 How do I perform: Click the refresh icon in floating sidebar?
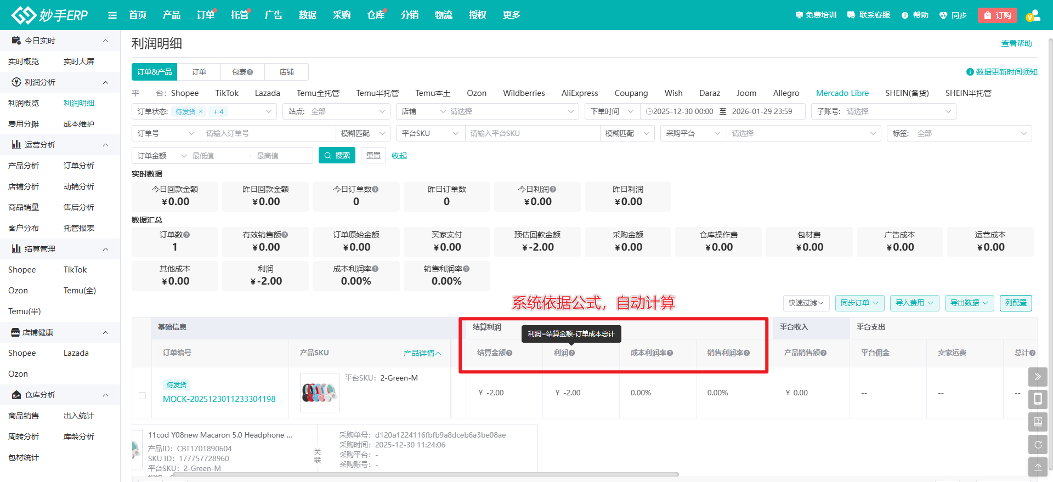1038,445
